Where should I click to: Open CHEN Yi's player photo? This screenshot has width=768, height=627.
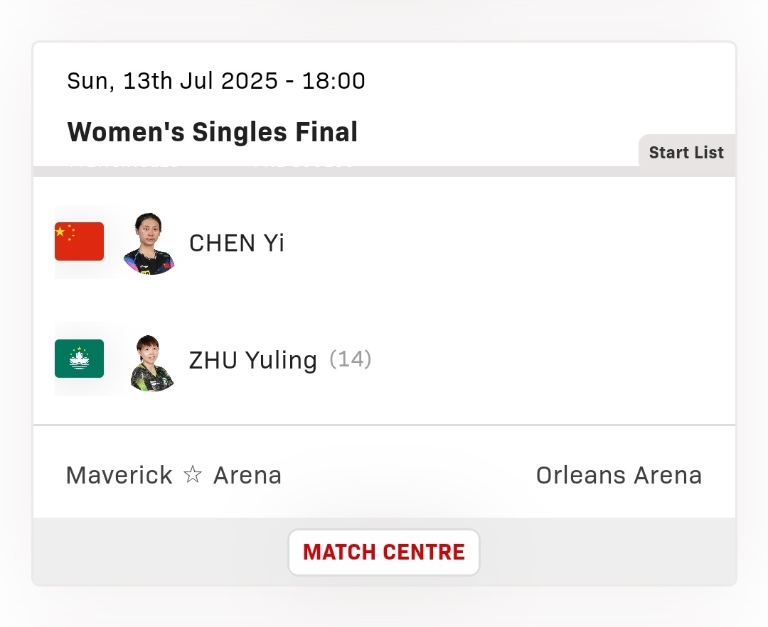[149, 243]
